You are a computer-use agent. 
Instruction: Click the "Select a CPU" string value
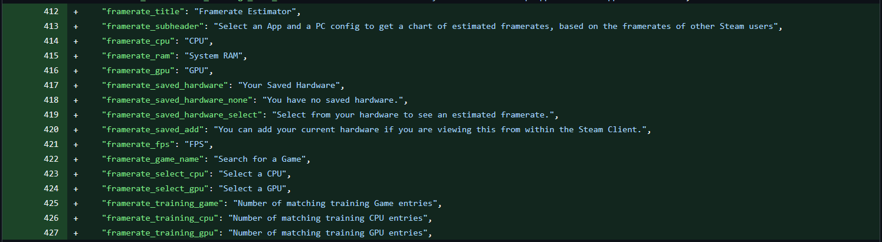[255, 174]
